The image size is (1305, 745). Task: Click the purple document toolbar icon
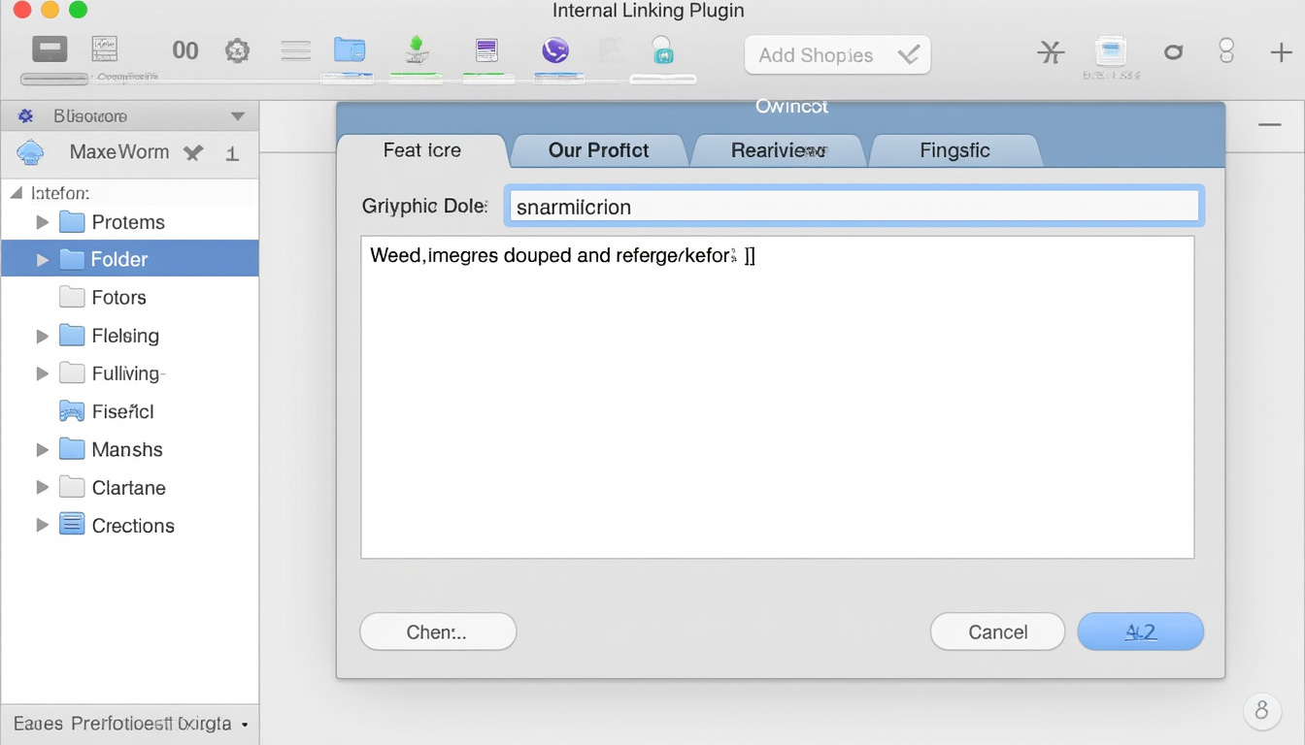tap(486, 49)
